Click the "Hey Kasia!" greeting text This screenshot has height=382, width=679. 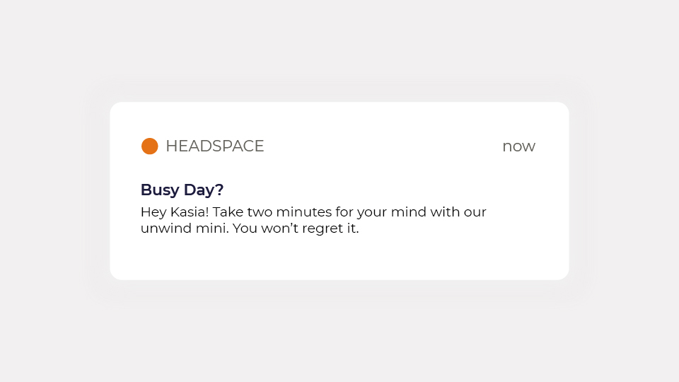pos(175,212)
